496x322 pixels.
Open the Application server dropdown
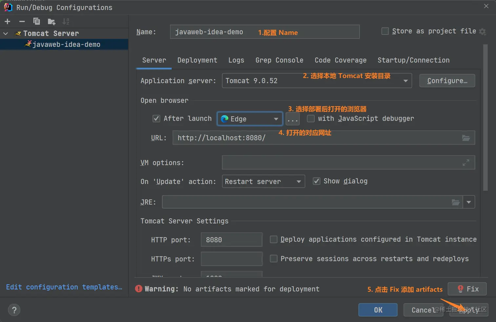(317, 81)
